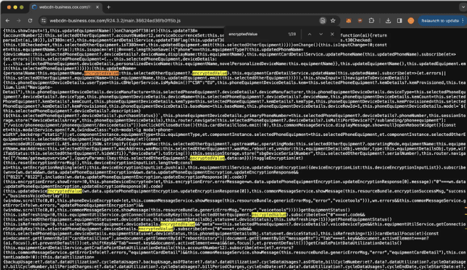Screen dimensions: 467x270
Task: Select the webcdn-business.cox.com tab
Action: (x=66, y=7)
